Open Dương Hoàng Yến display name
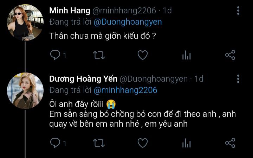 tap(83, 79)
